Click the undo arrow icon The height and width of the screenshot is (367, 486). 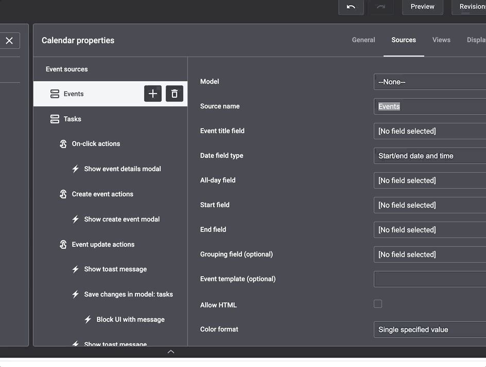pos(351,7)
